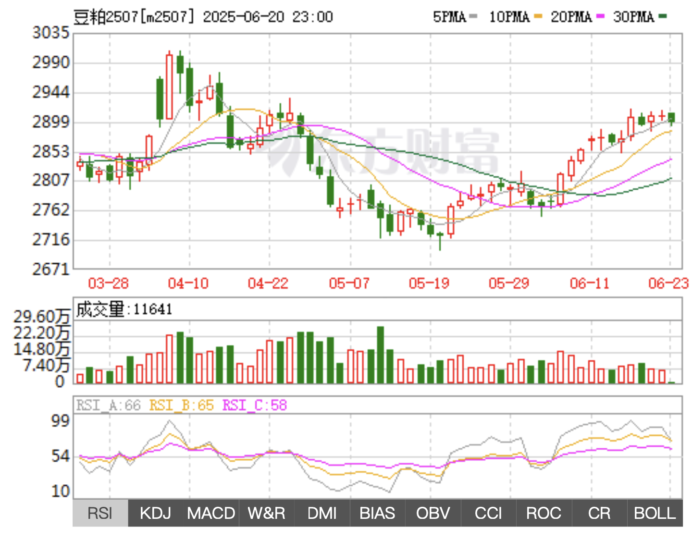Screen dimensions: 692x540
Task: Click the tallest green volume bar
Action: (x=381, y=355)
